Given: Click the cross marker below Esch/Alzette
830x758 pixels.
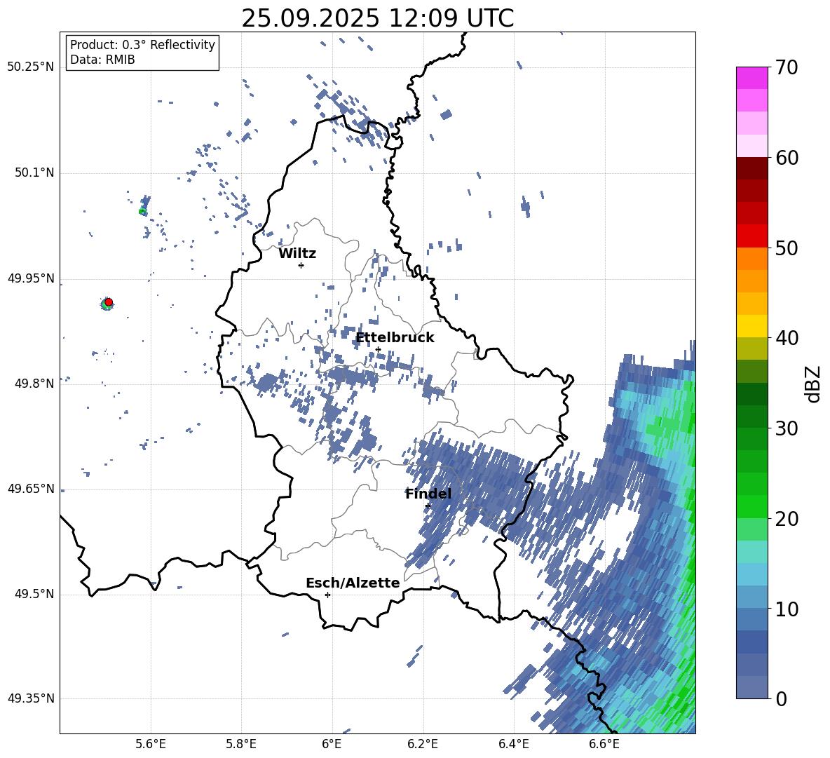Looking at the screenshot, I should tap(327, 595).
